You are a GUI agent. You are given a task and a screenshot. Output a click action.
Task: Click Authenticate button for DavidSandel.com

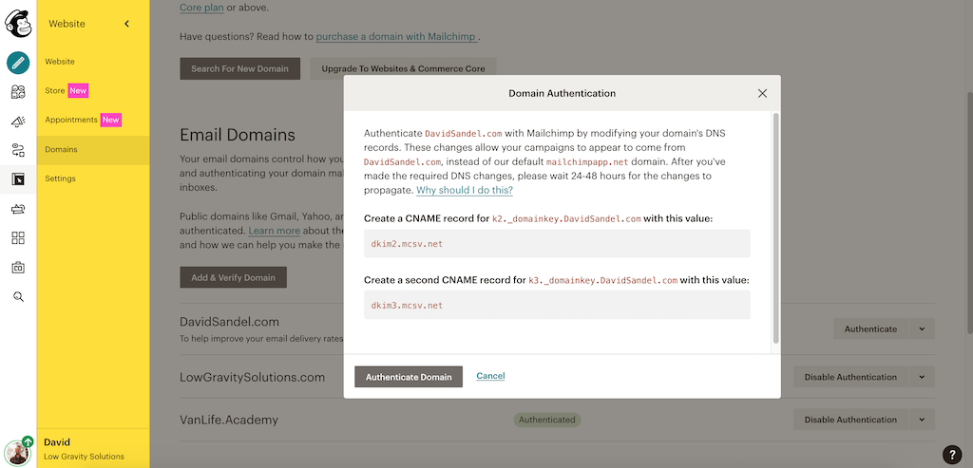870,329
